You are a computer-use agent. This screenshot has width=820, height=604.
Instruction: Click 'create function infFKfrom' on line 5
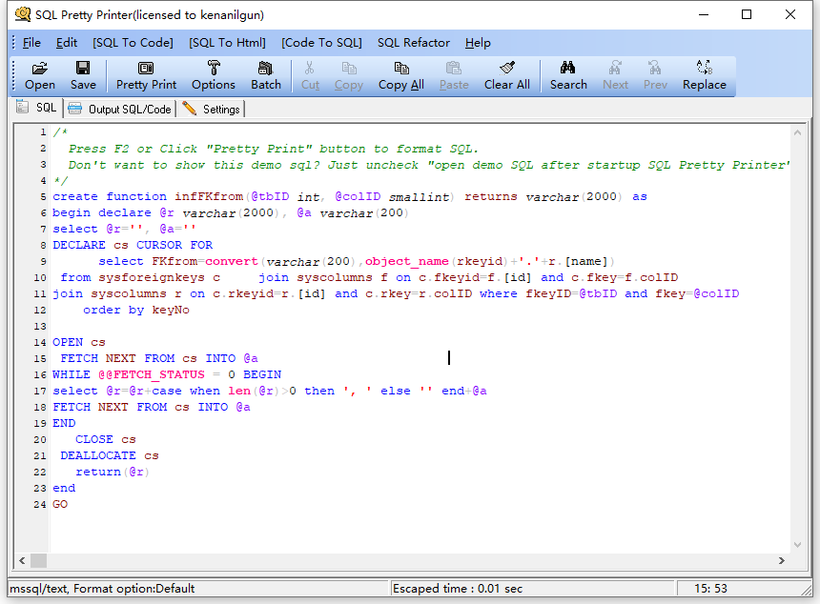148,197
